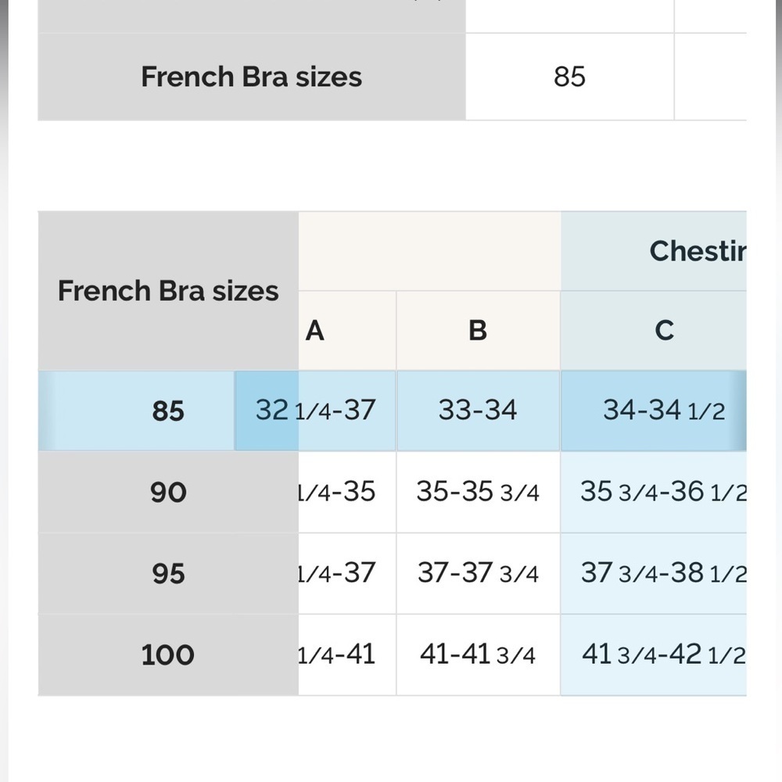
Task: Select the 41 3/4-42 1/2 cell
Action: click(x=654, y=655)
